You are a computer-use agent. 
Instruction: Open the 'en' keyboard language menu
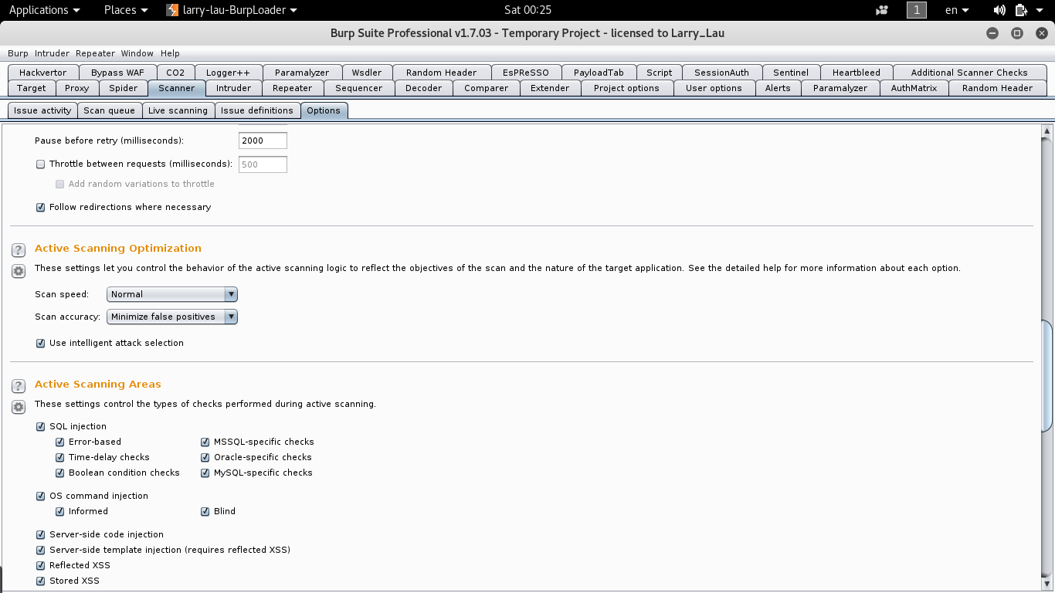(958, 10)
